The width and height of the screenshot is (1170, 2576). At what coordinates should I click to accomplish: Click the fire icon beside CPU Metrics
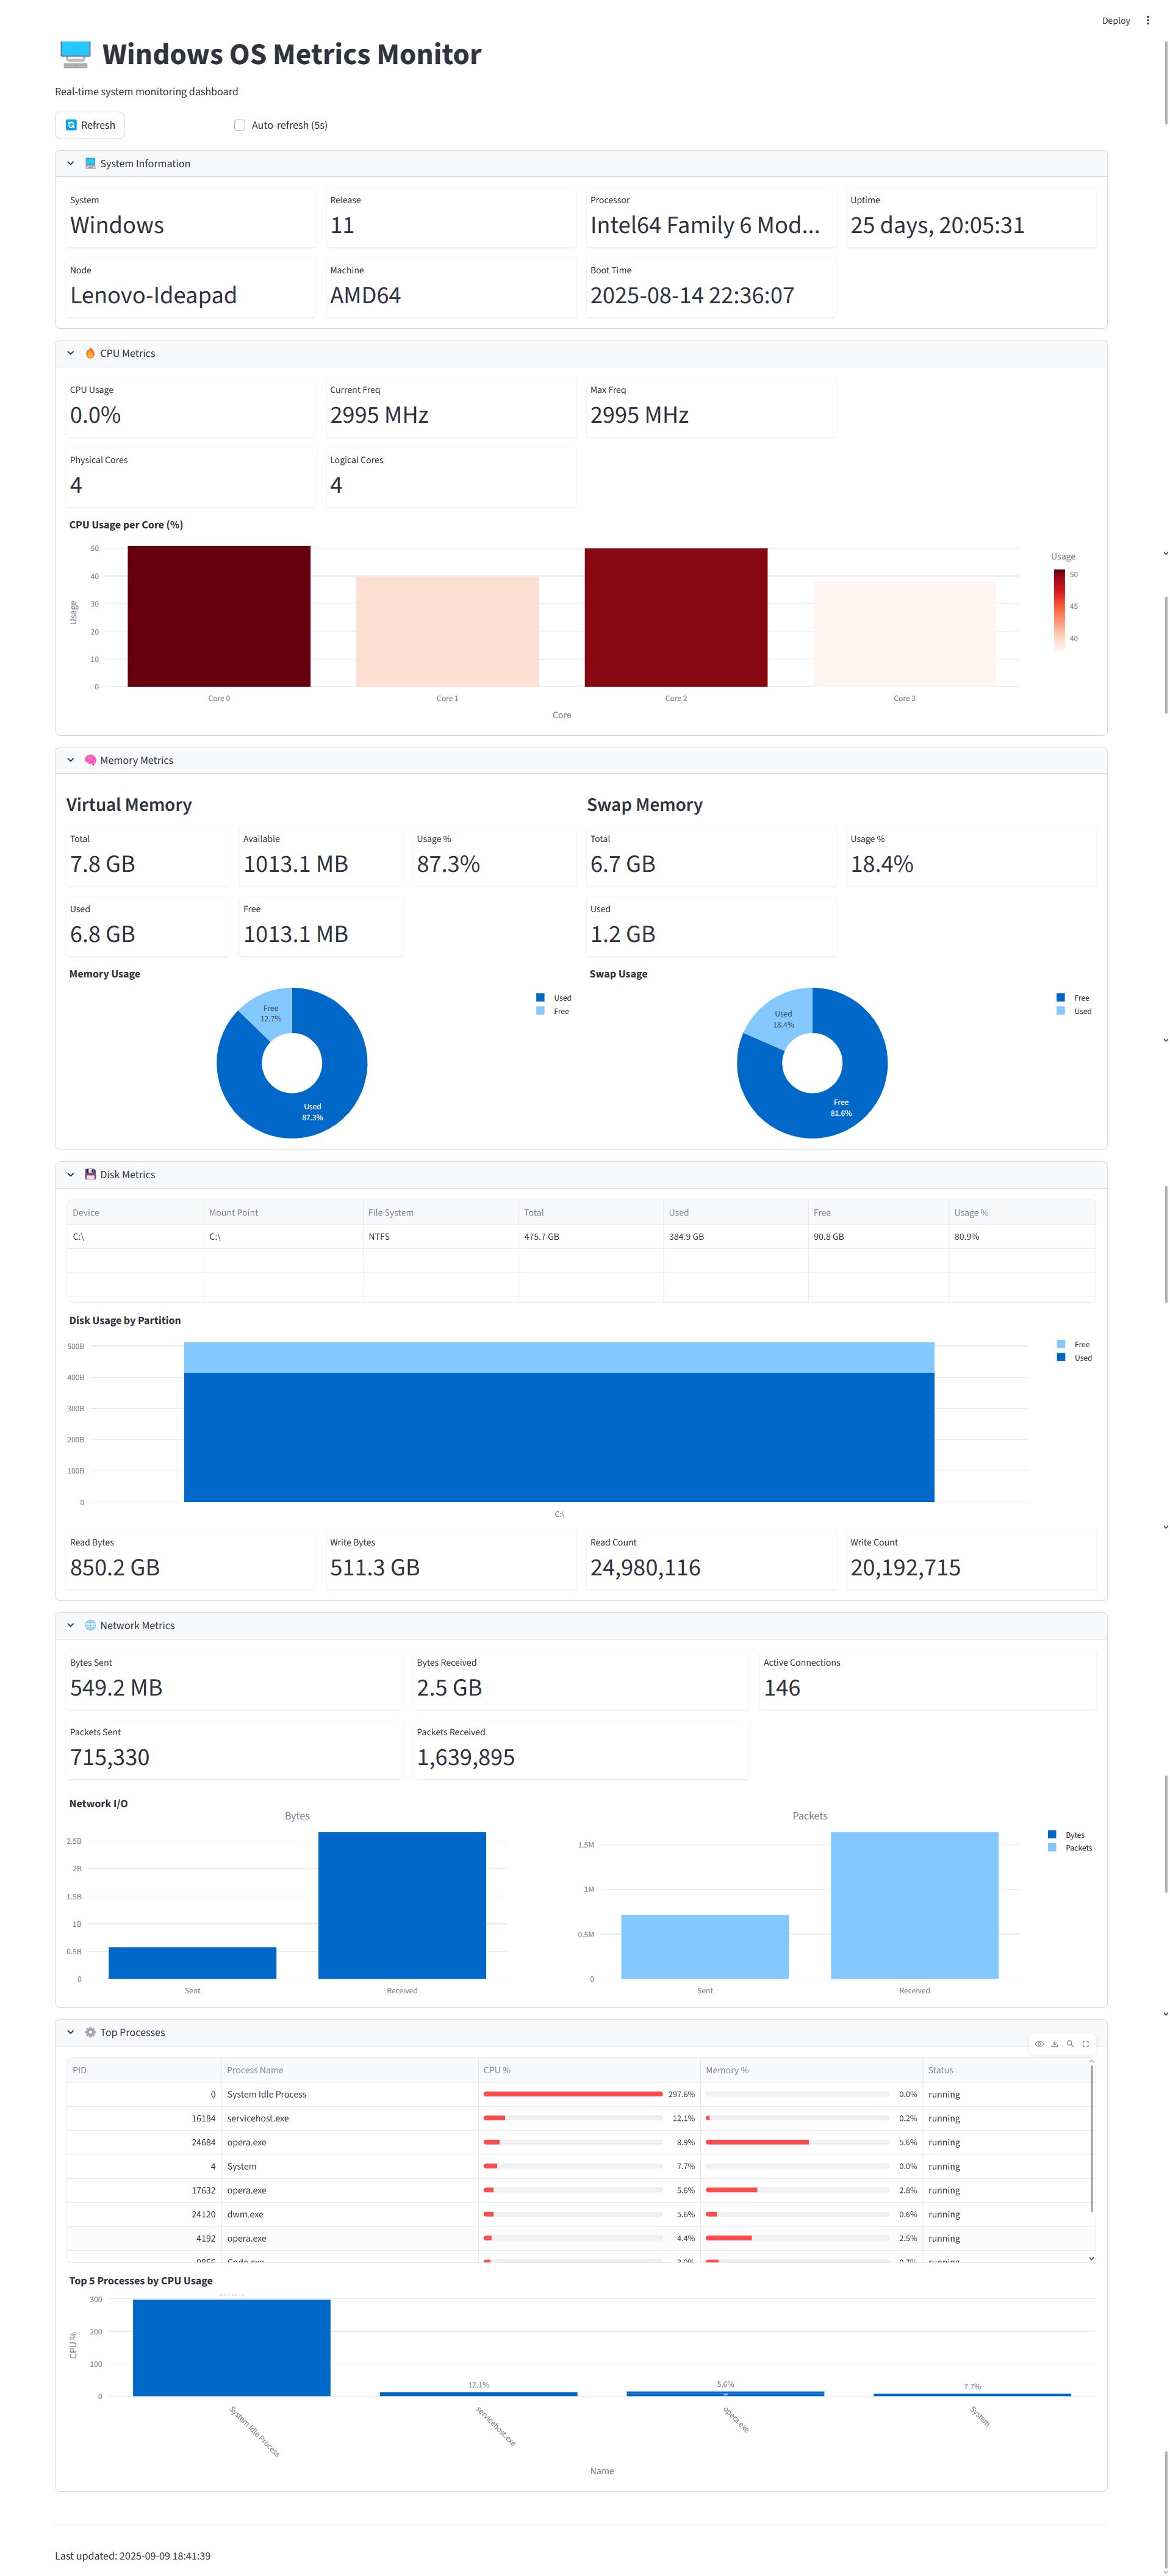90,354
